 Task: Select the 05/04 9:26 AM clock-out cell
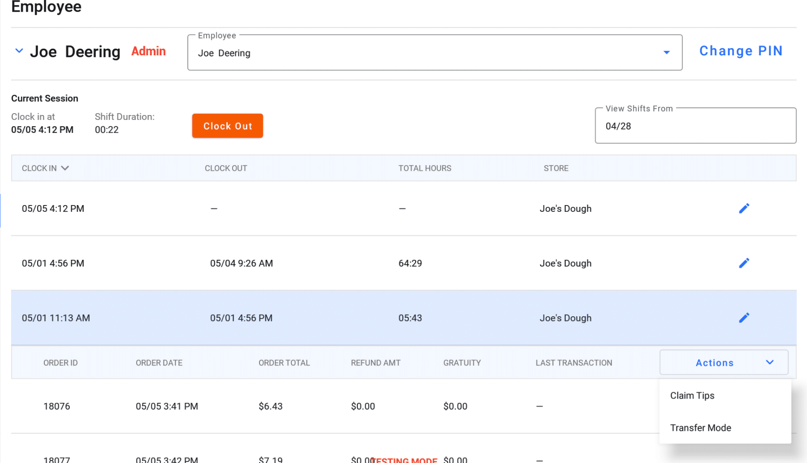coord(241,263)
